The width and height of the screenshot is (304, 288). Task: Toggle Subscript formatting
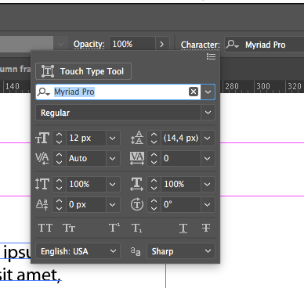[x=137, y=229]
